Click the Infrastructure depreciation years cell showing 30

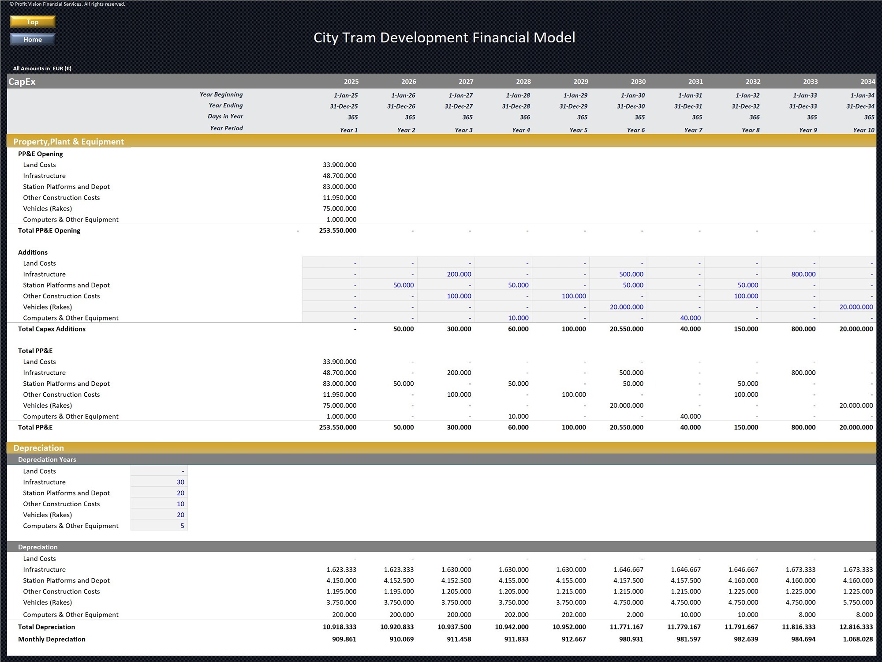pyautogui.click(x=180, y=481)
